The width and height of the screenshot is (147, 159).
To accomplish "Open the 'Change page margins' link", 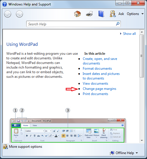I will pos(99,89).
